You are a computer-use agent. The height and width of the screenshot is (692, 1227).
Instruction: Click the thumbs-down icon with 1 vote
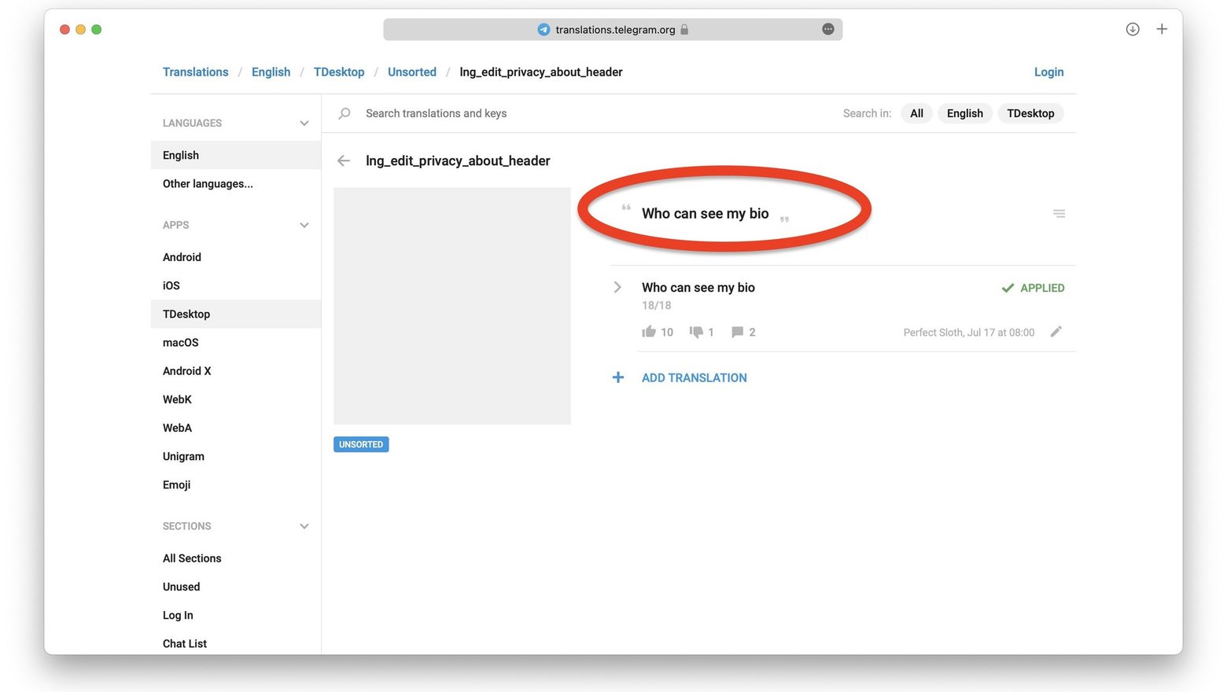[696, 332]
